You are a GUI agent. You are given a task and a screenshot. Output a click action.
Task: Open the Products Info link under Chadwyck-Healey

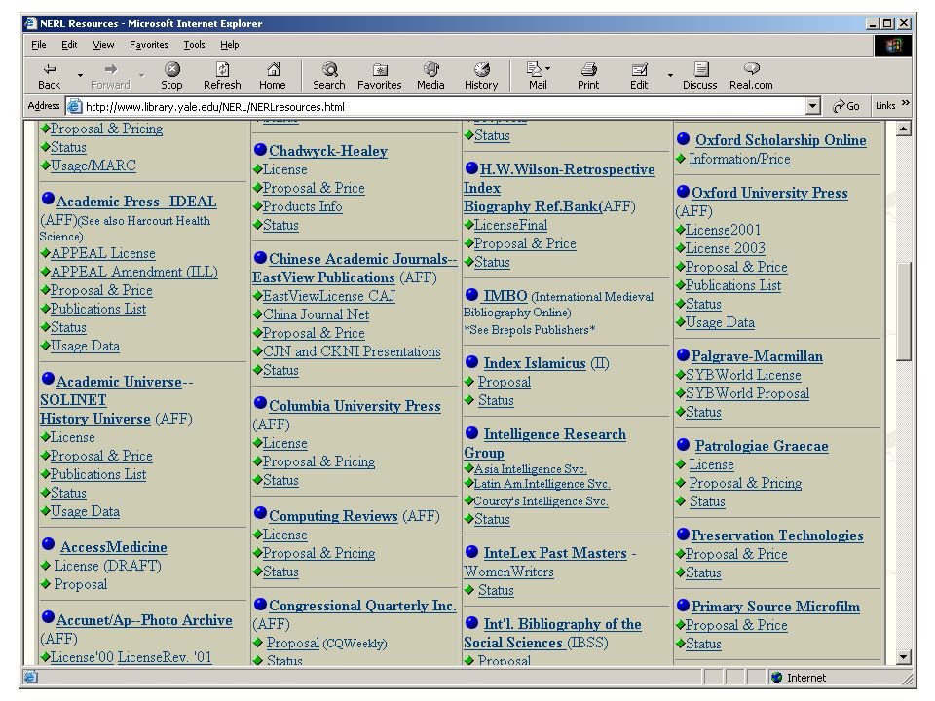(302, 206)
